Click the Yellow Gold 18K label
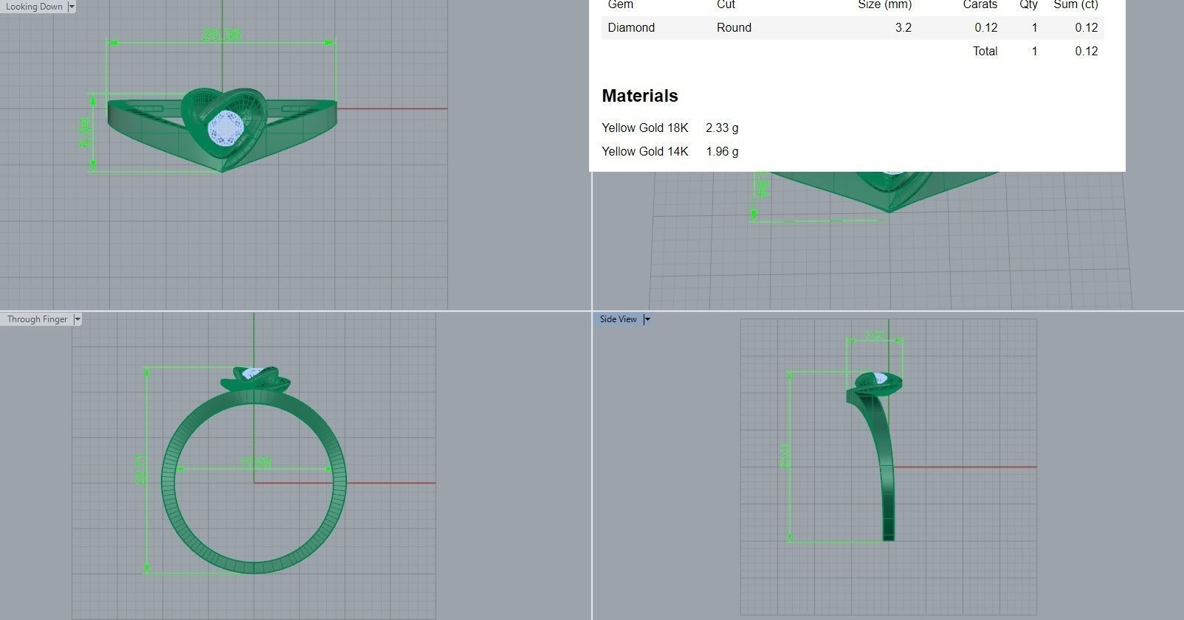 (x=644, y=128)
